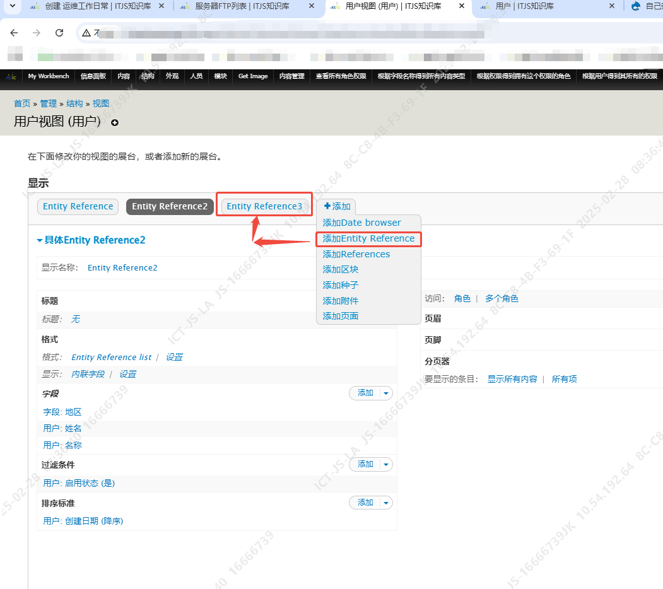Open the 字段: 地区 field link
This screenshot has height=589, width=663.
tap(62, 412)
